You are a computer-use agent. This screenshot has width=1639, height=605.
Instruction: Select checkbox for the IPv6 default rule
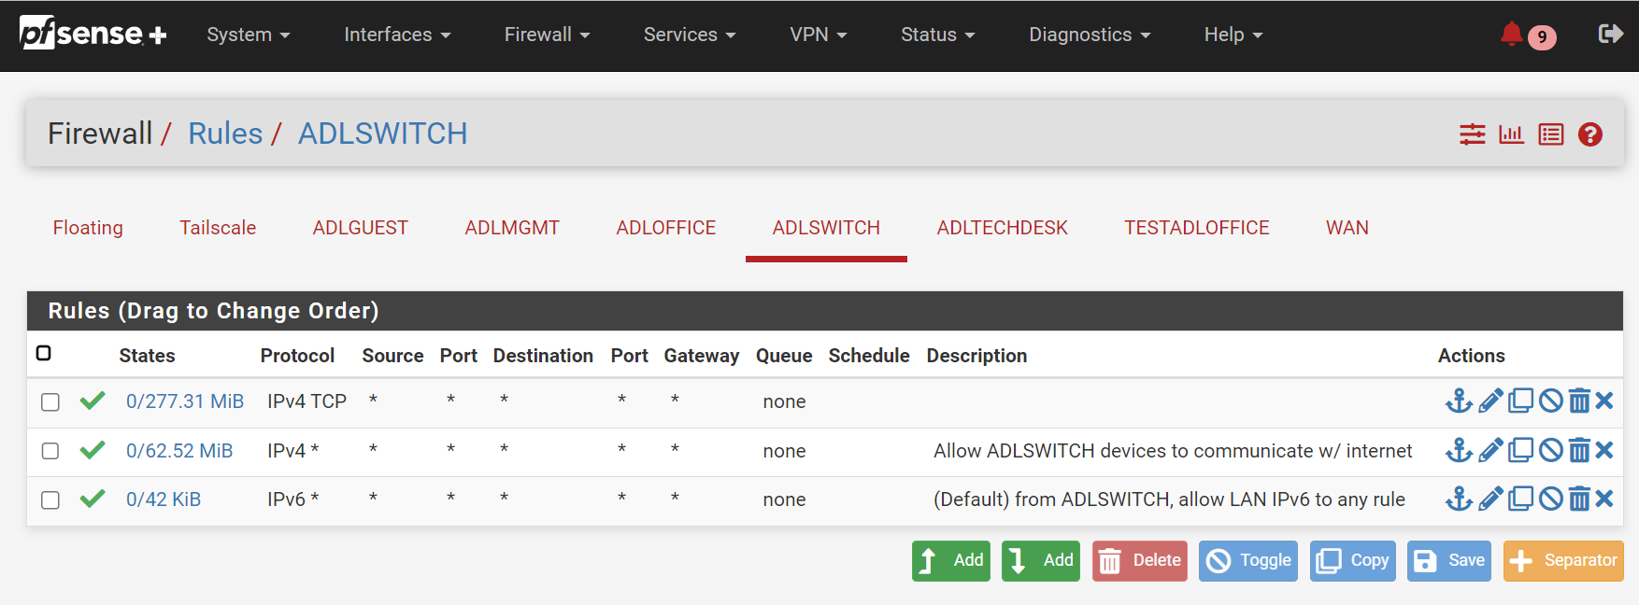[50, 499]
